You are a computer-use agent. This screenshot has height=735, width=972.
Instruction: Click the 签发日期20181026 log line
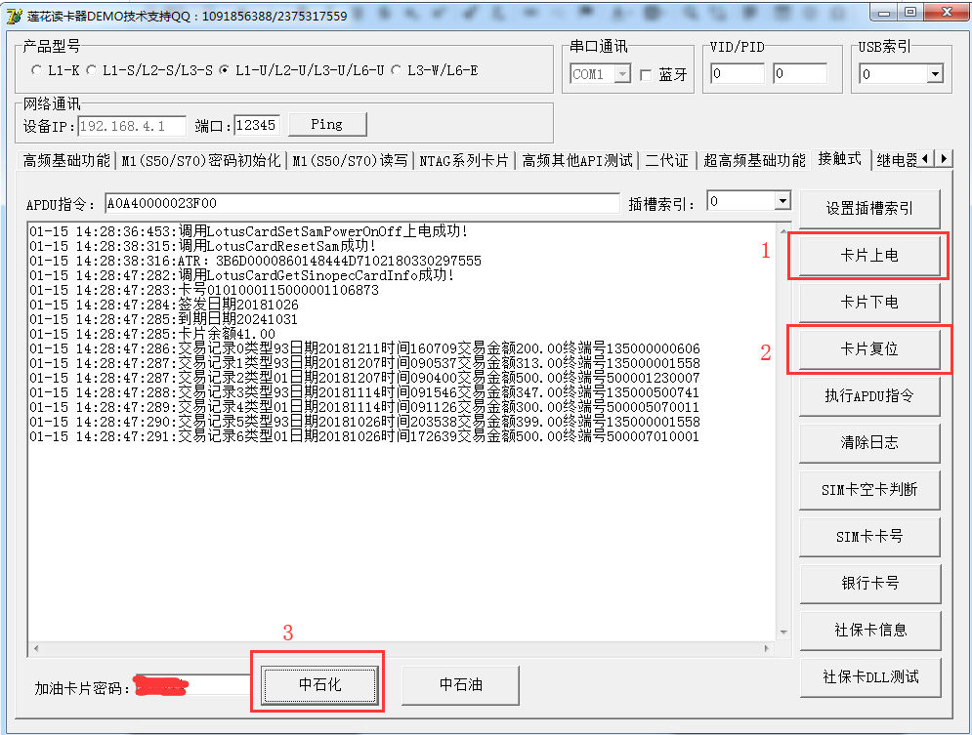pyautogui.click(x=164, y=305)
